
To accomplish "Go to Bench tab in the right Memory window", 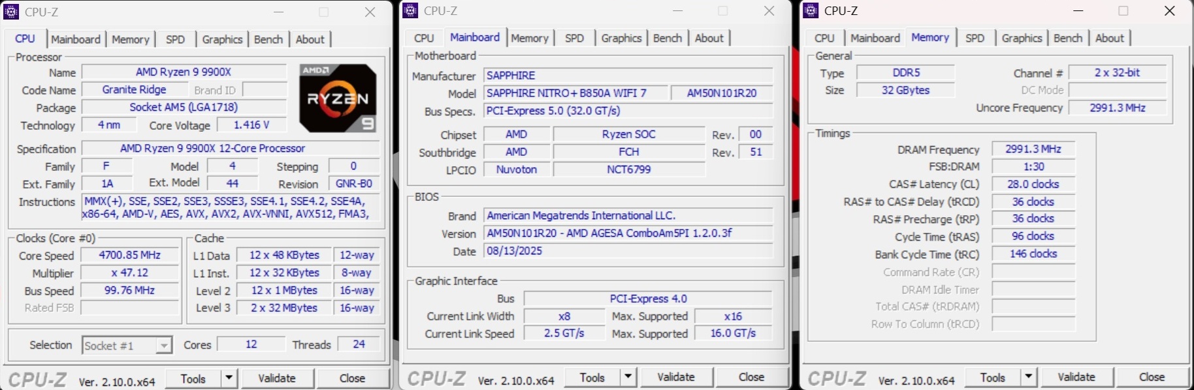I will tap(1068, 38).
